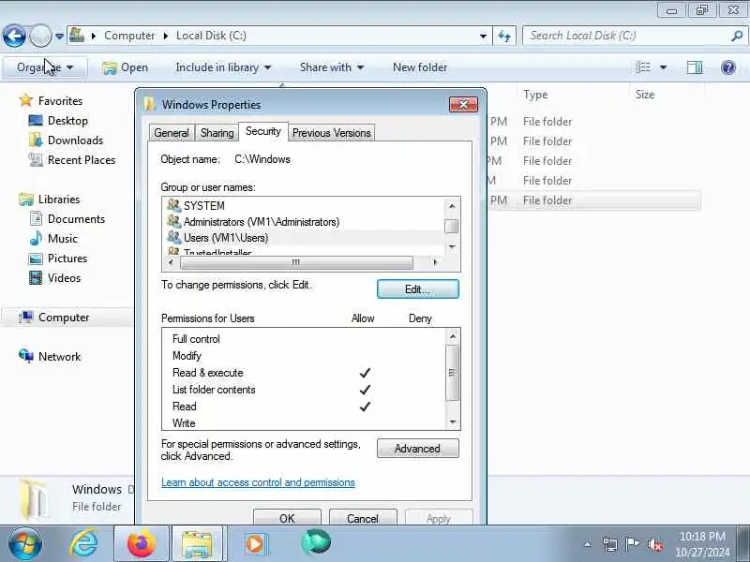This screenshot has width=750, height=562.
Task: Switch to the General tab
Action: tap(172, 133)
